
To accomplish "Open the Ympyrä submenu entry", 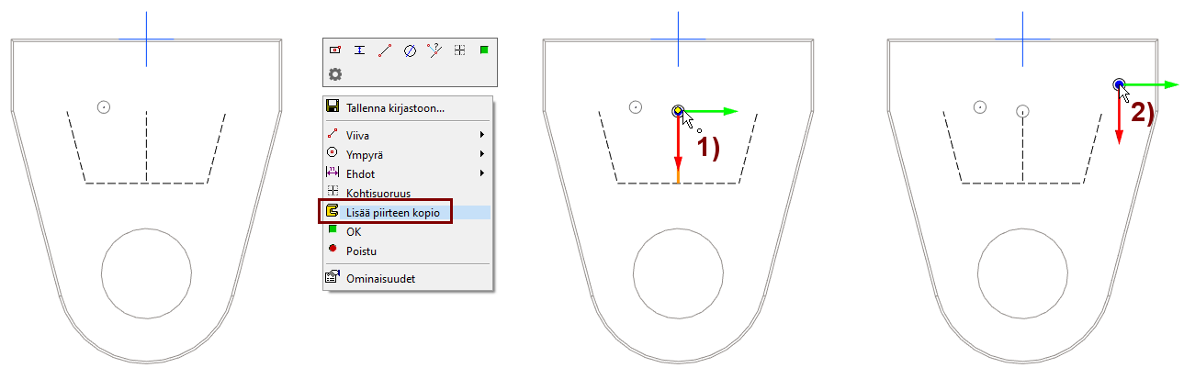I will tap(408, 154).
